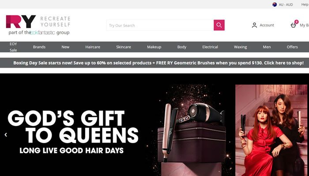Click the Help link
309x176 pixels.
point(305,4)
